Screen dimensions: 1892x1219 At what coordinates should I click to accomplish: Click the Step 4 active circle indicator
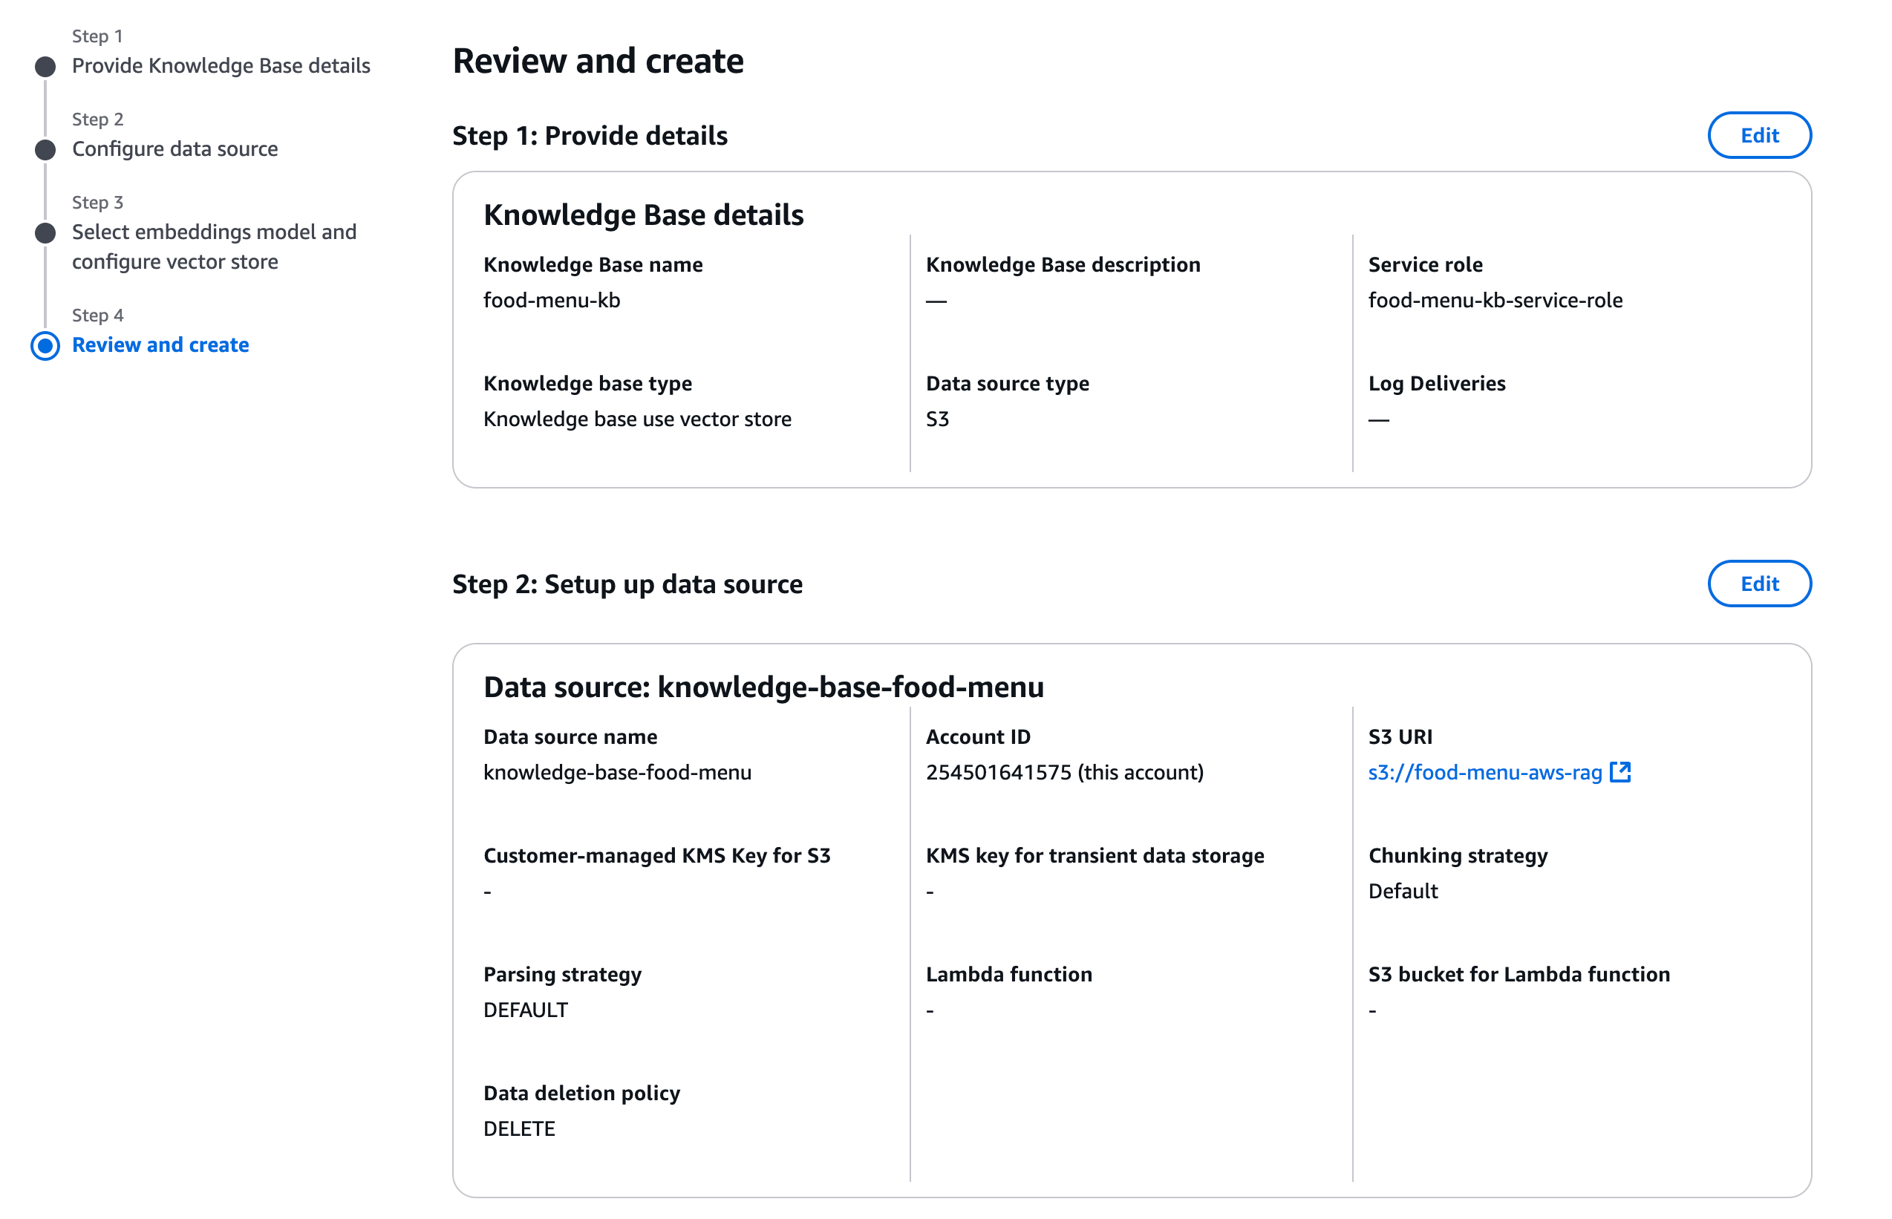point(45,345)
